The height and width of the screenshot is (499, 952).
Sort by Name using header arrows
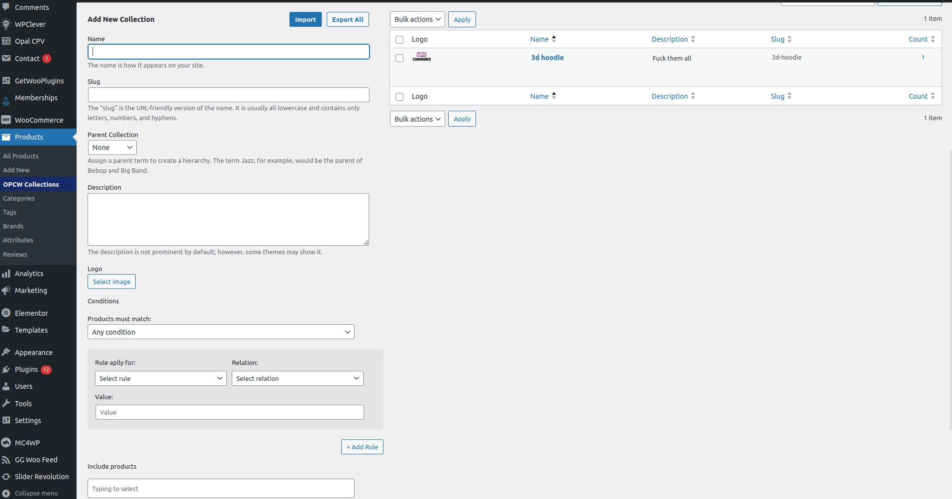tap(554, 39)
